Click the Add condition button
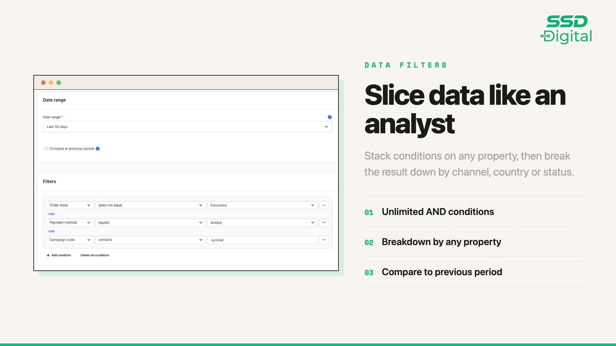This screenshot has height=346, width=616. tap(59, 255)
